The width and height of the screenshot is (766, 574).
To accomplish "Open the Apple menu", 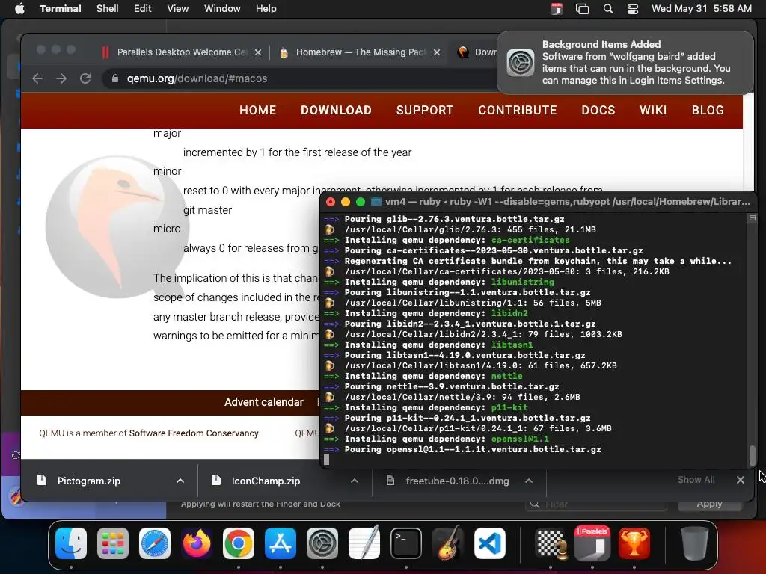I will (x=19, y=9).
